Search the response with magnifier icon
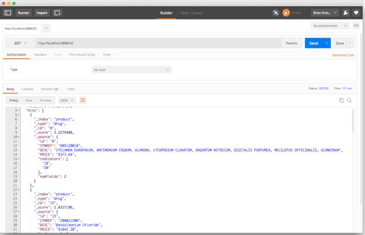The image size is (365, 235). pos(349,100)
